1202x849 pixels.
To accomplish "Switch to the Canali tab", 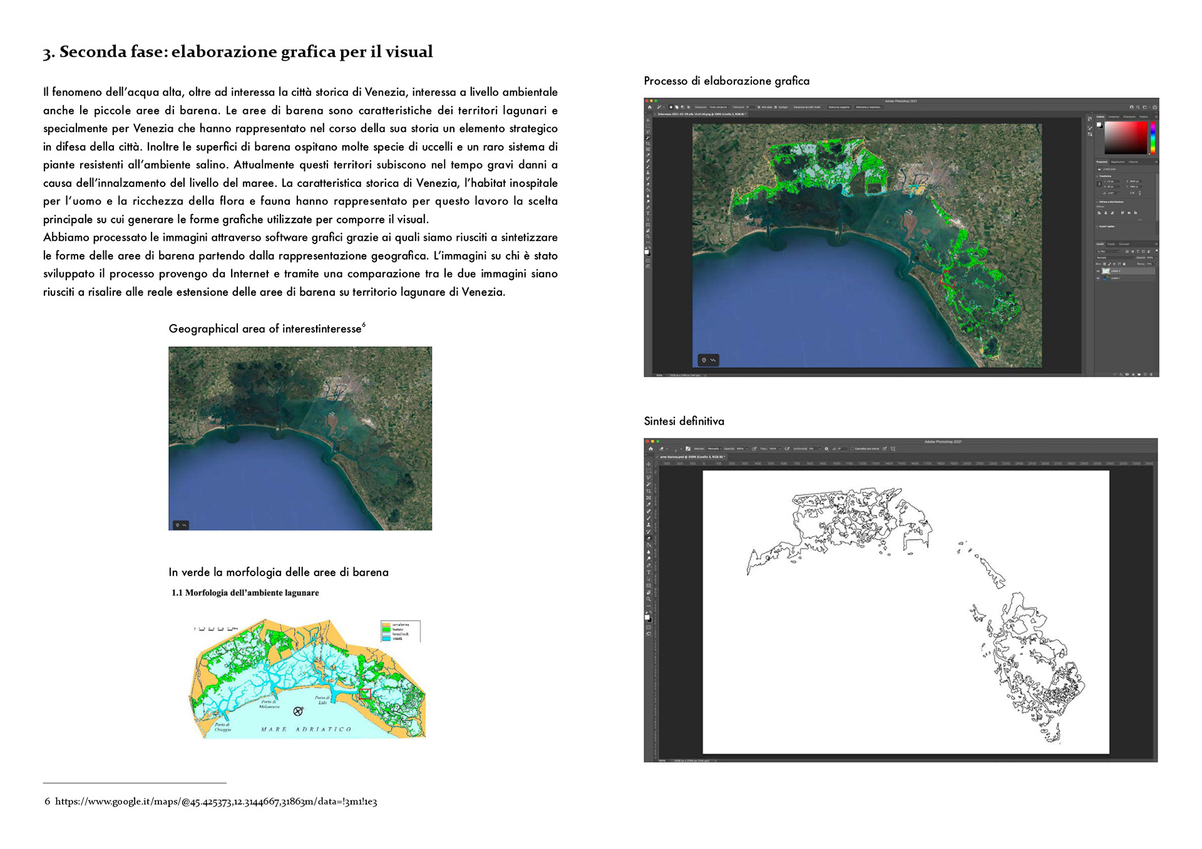I will tap(1111, 244).
